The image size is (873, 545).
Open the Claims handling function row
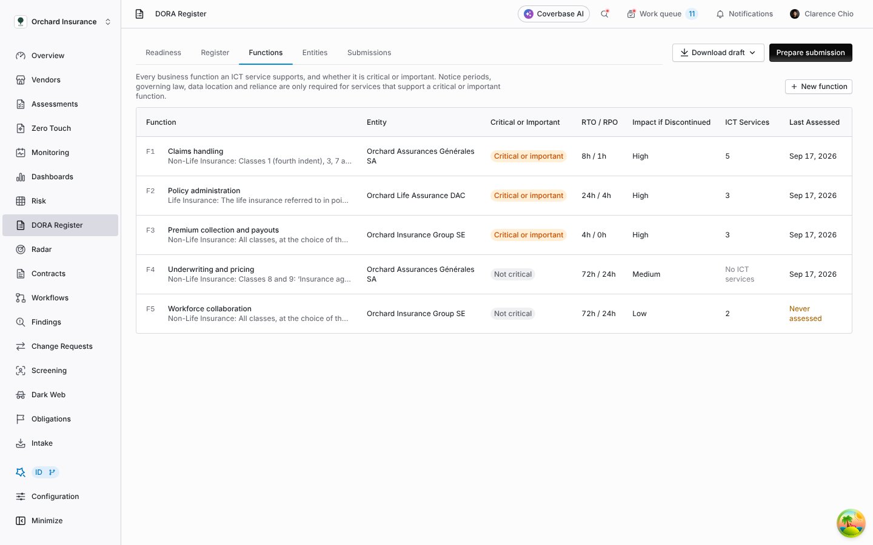click(x=494, y=156)
